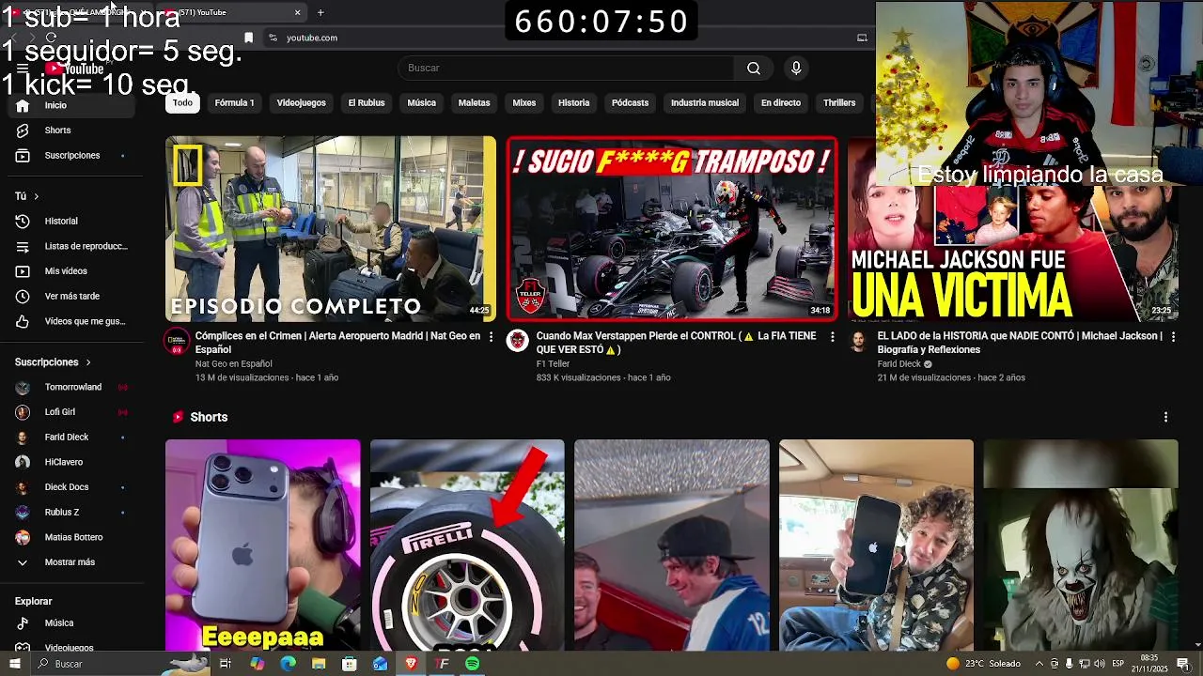This screenshot has width=1203, height=676.
Task: Click the Windows Start button
Action: click(14, 664)
